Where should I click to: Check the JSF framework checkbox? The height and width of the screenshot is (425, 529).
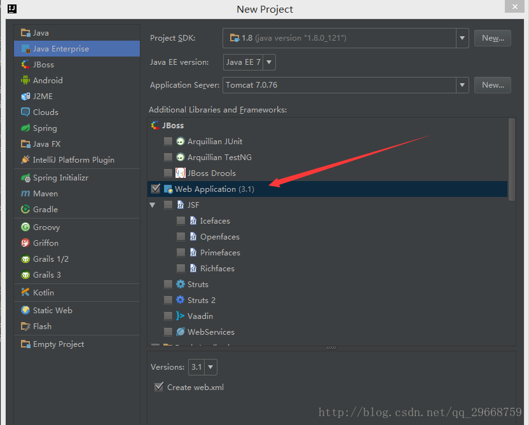click(168, 205)
